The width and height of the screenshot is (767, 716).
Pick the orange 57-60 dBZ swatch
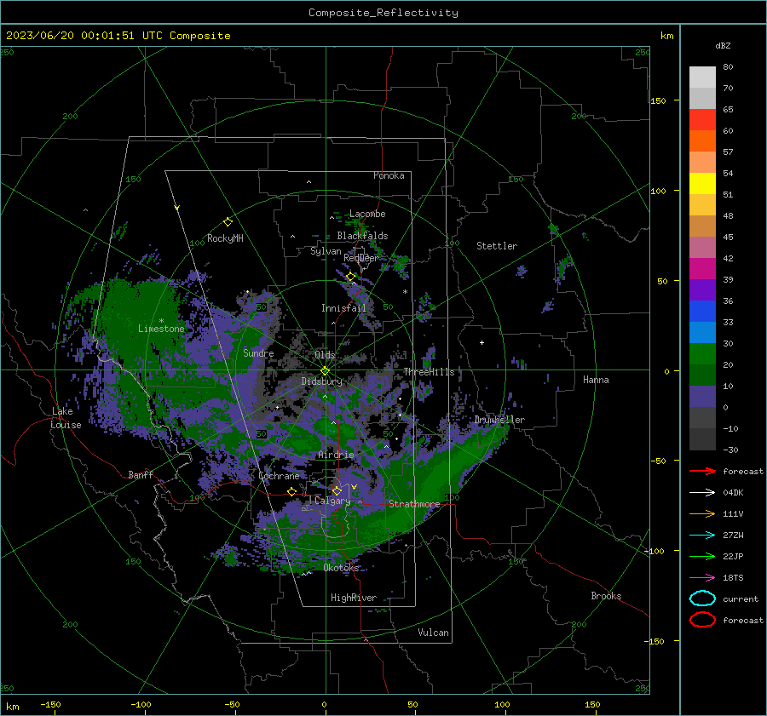tap(702, 140)
